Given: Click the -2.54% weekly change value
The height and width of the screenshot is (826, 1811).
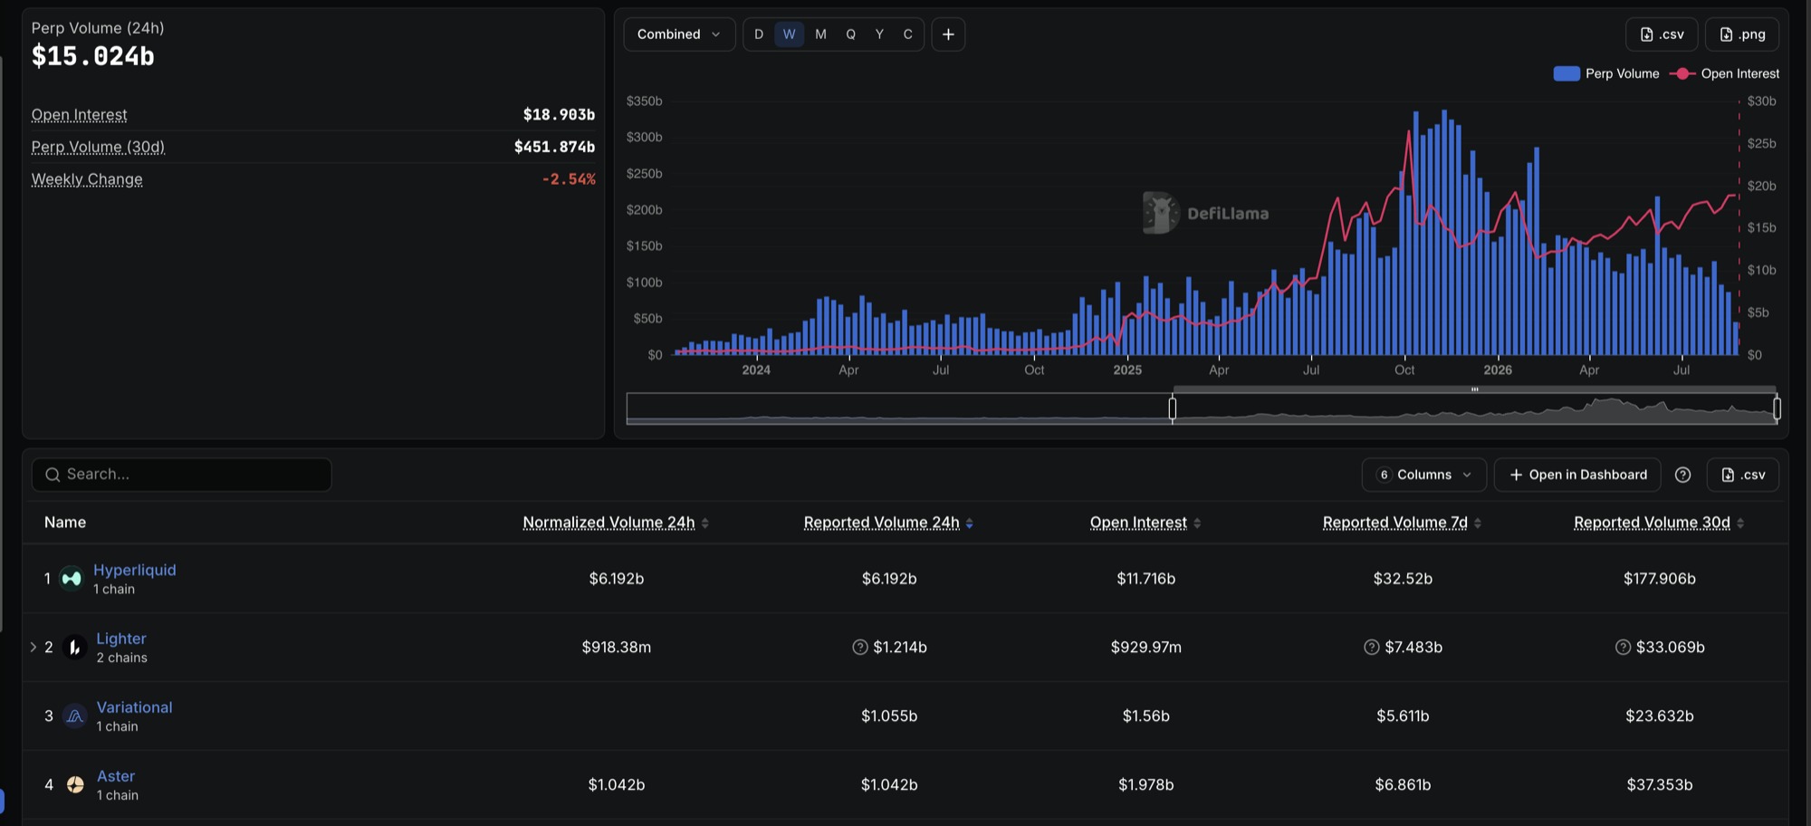Looking at the screenshot, I should point(568,179).
